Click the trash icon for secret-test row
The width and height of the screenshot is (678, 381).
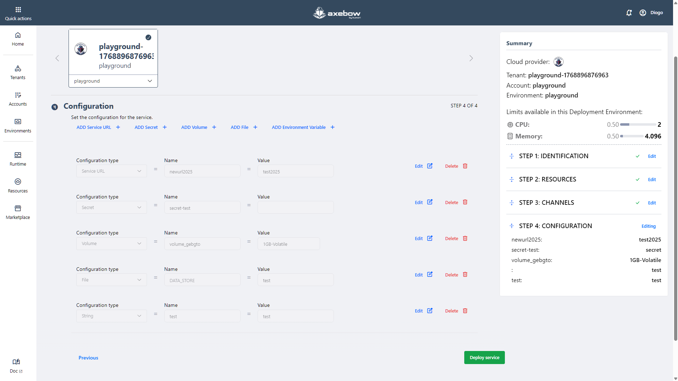(x=465, y=202)
